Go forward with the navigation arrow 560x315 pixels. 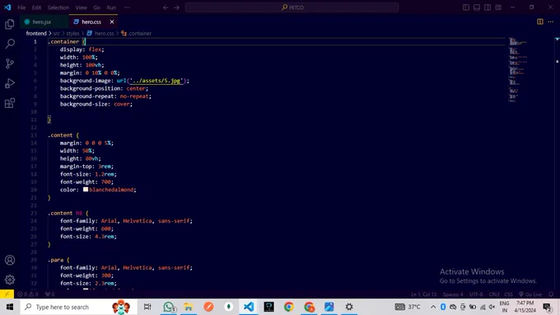[176, 7]
